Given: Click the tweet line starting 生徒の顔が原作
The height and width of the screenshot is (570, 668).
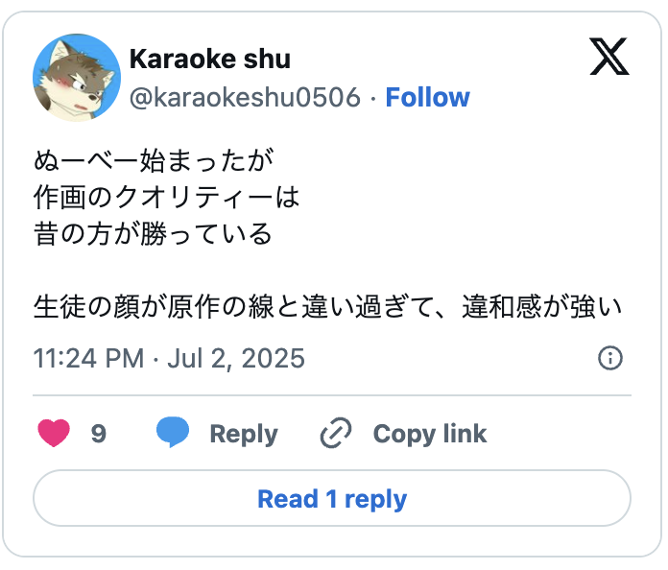Looking at the screenshot, I should pos(328,306).
